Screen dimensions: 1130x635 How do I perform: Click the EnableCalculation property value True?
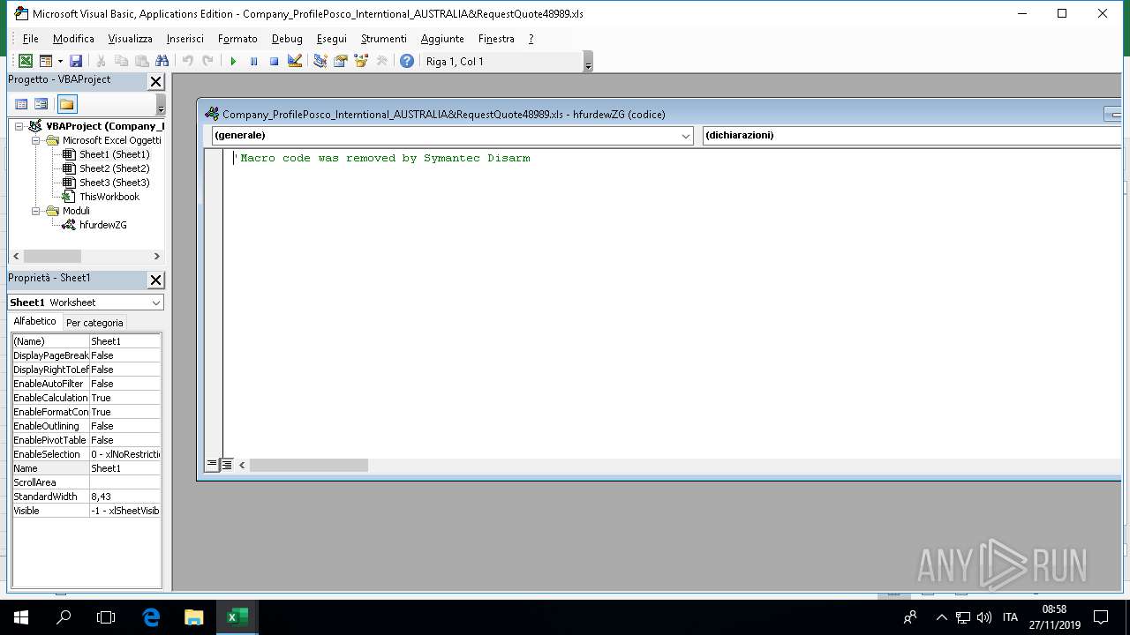pos(124,398)
